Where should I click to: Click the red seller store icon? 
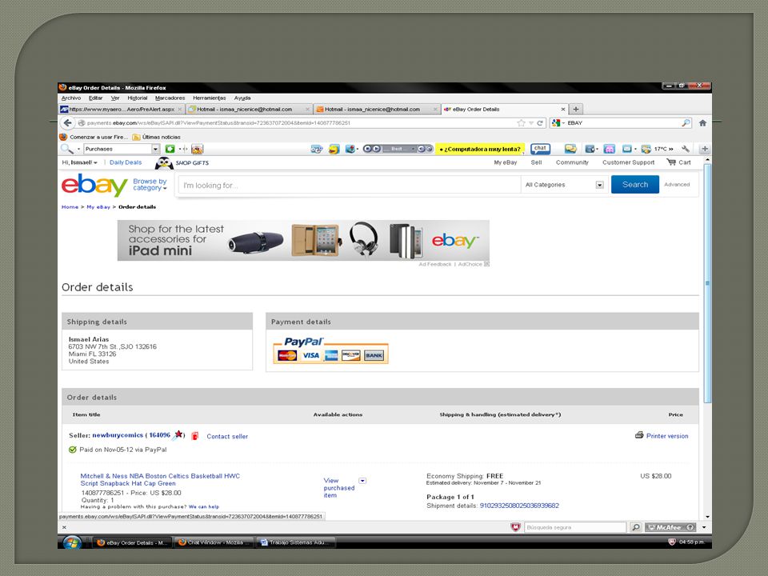pos(195,435)
